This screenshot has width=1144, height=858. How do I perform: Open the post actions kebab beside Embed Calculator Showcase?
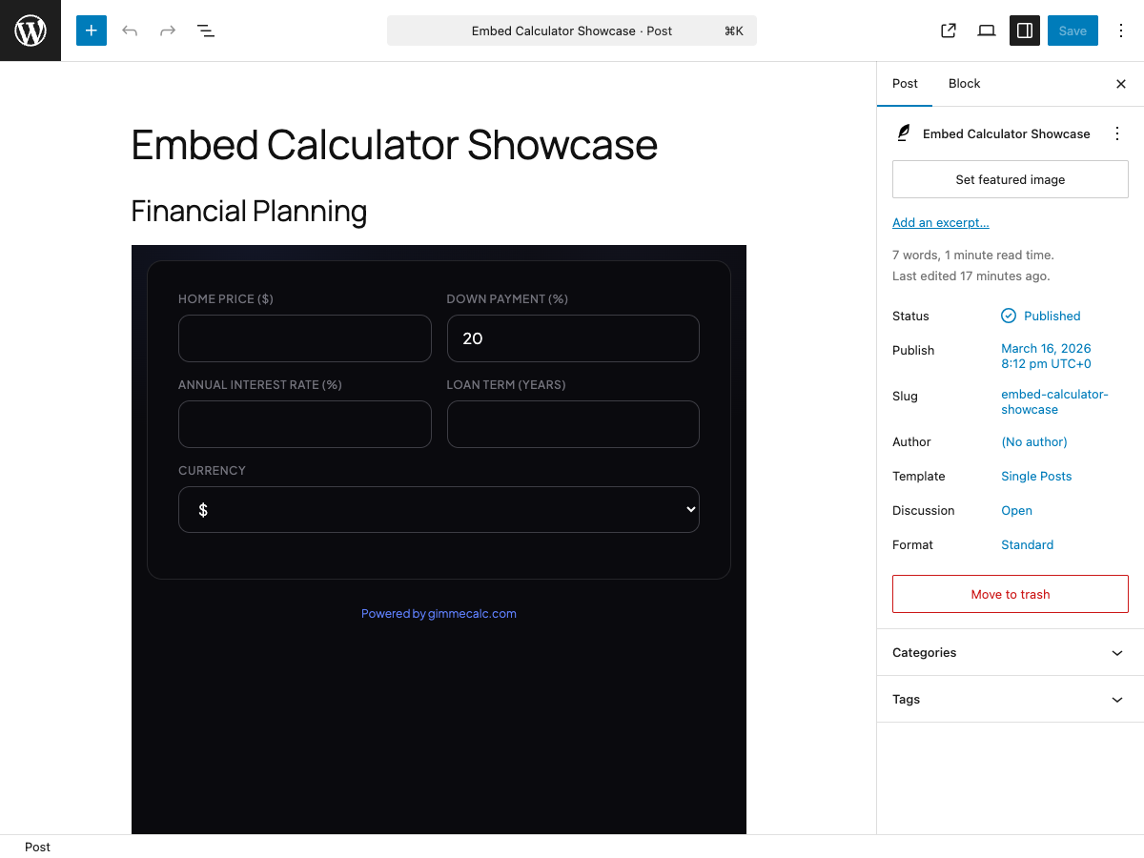point(1116,133)
